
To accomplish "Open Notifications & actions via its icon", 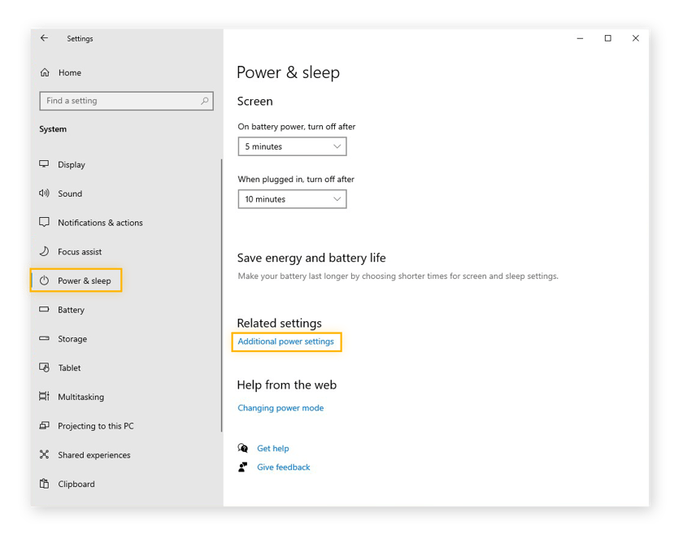I will [x=45, y=222].
